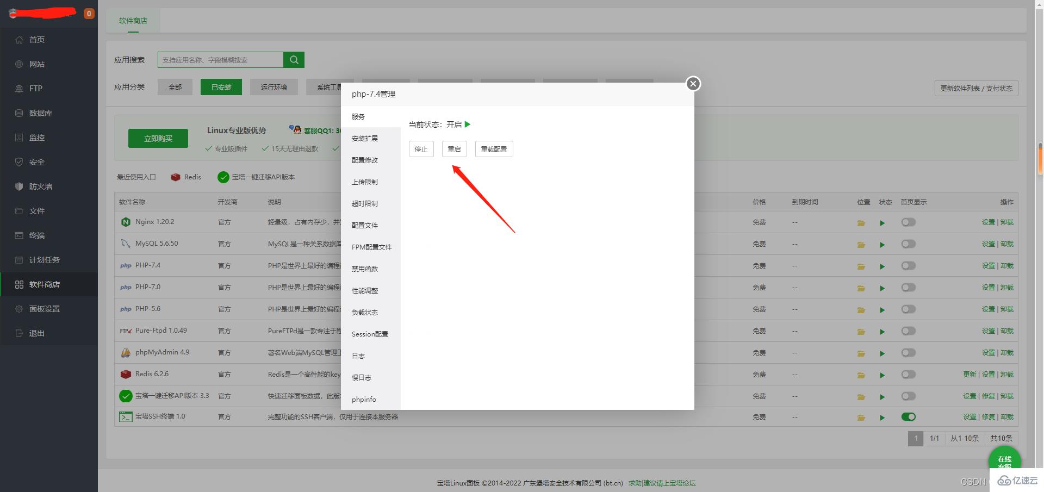Click the green 立即购买 button
Image resolution: width=1044 pixels, height=492 pixels.
pos(158,139)
